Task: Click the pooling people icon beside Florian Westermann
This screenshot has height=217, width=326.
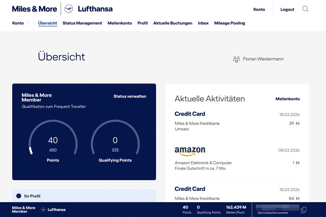Action: 236,59
